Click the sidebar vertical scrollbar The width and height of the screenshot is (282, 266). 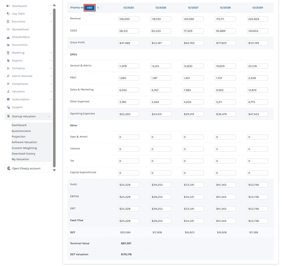click(x=54, y=87)
